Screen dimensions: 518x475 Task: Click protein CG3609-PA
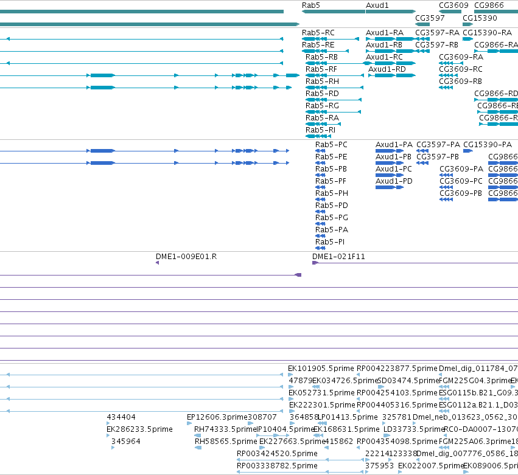(x=461, y=169)
